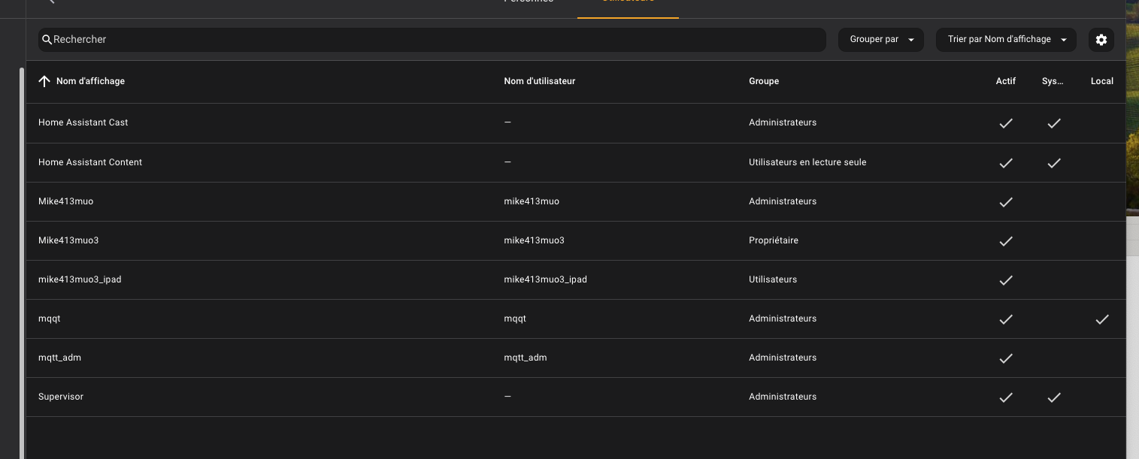Open table settings gear icon
Viewport: 1139px width, 459px height.
coord(1101,40)
